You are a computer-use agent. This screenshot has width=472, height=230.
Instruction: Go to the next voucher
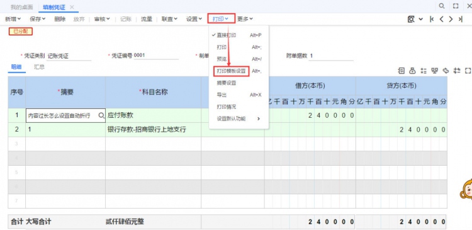451,19
